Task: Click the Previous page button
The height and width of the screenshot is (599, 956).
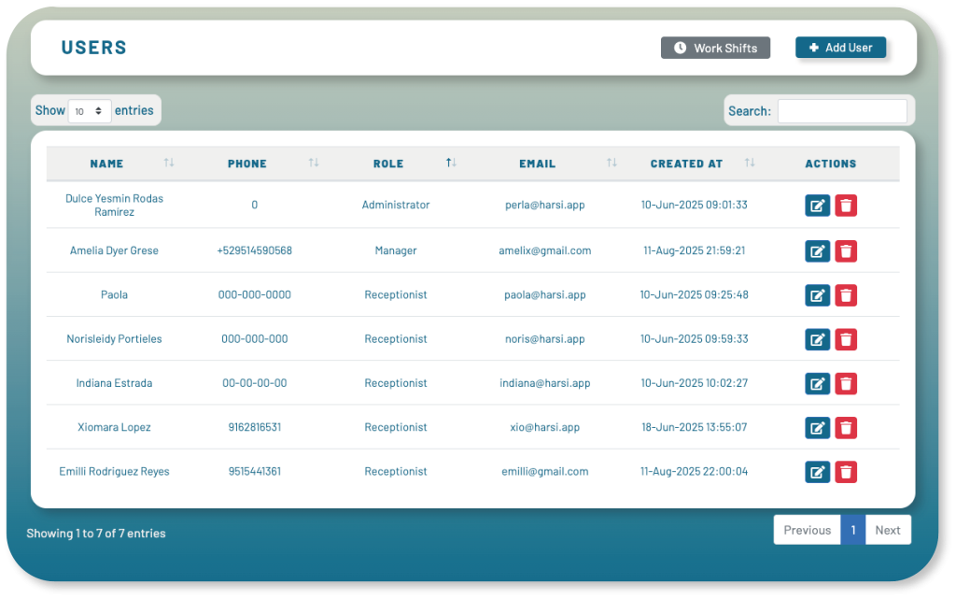Action: pyautogui.click(x=807, y=530)
